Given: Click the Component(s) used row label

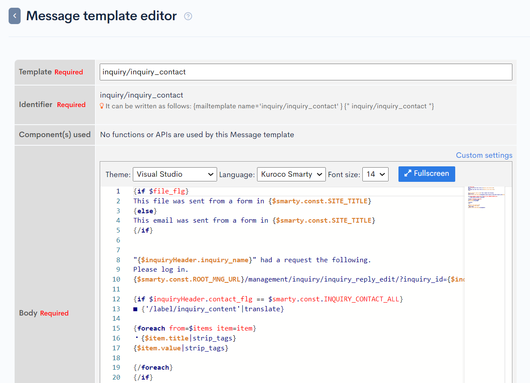Looking at the screenshot, I should click(55, 135).
